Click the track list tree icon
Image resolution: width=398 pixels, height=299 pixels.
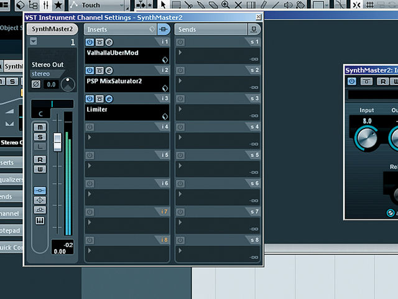tap(33, 4)
